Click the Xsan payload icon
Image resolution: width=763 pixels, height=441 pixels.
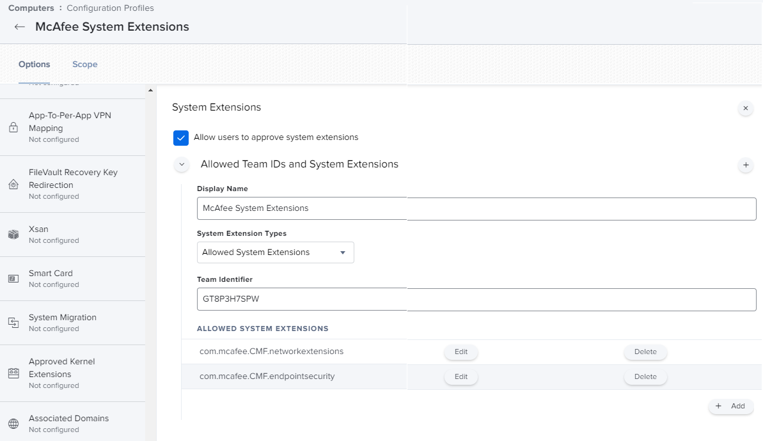point(13,235)
